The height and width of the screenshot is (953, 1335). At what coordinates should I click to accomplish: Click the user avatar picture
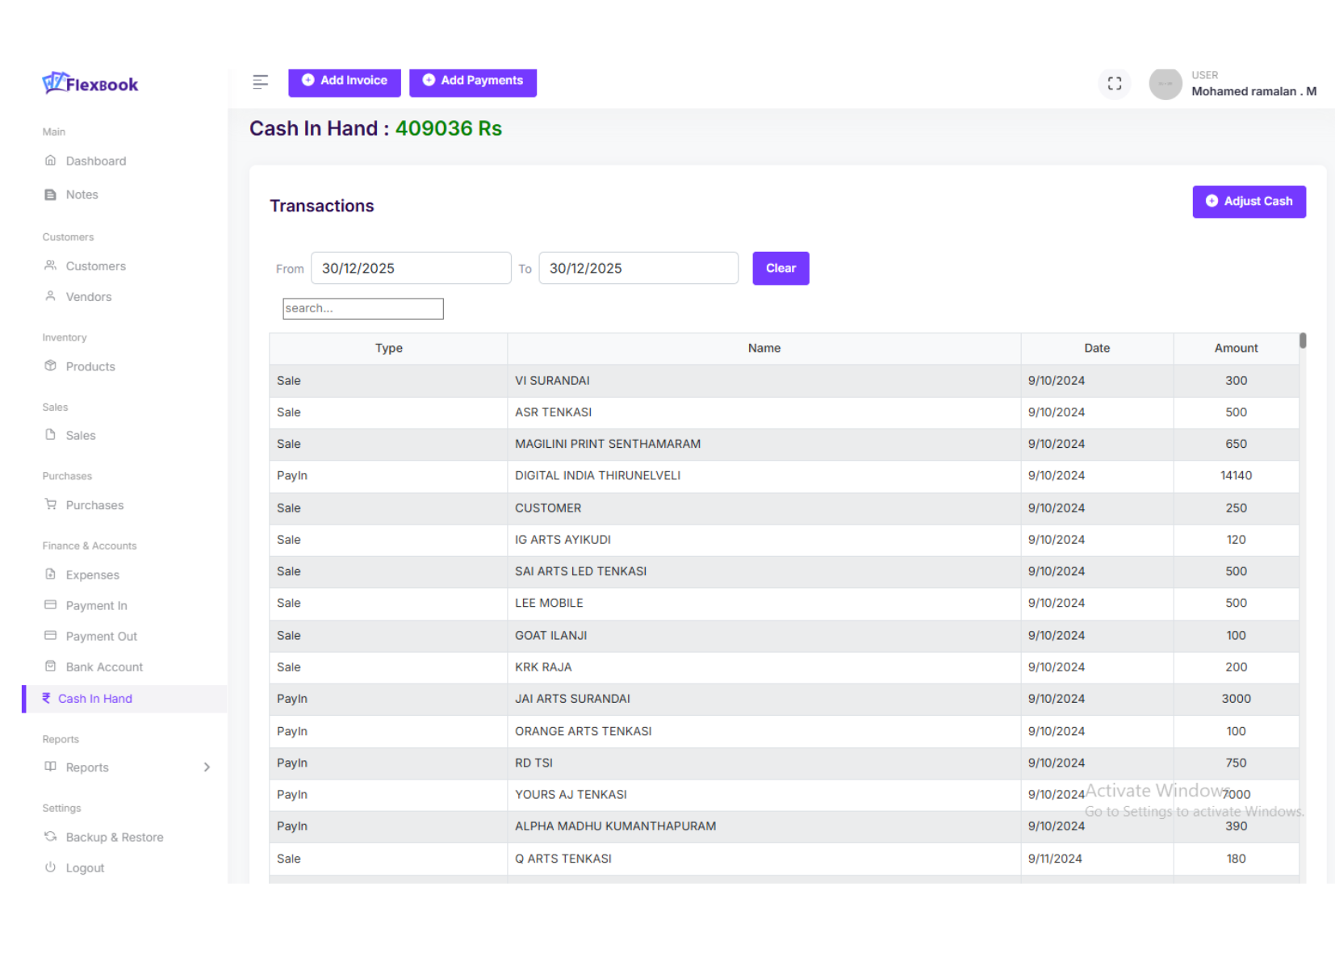click(x=1165, y=84)
